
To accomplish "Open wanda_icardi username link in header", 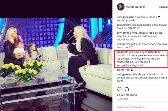I will tap(134, 7).
